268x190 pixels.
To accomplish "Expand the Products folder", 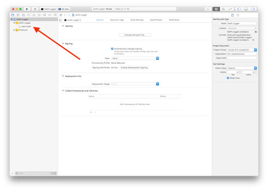I will point(15,30).
